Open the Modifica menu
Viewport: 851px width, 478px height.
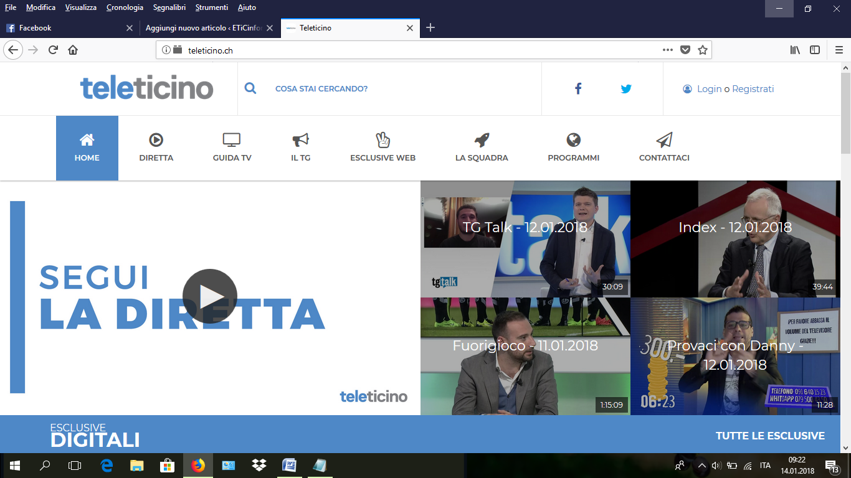click(x=40, y=7)
